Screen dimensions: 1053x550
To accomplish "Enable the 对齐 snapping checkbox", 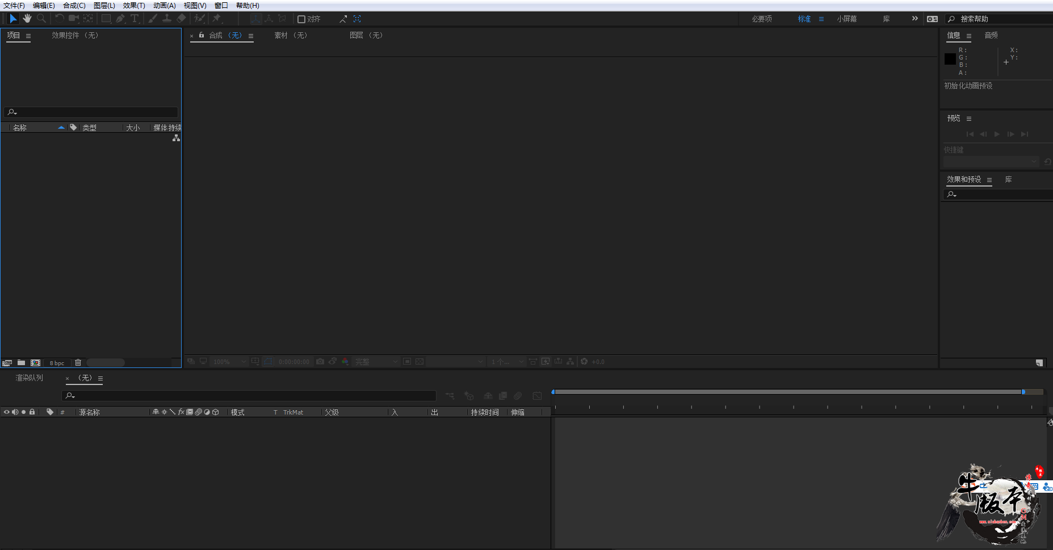I will pyautogui.click(x=301, y=19).
